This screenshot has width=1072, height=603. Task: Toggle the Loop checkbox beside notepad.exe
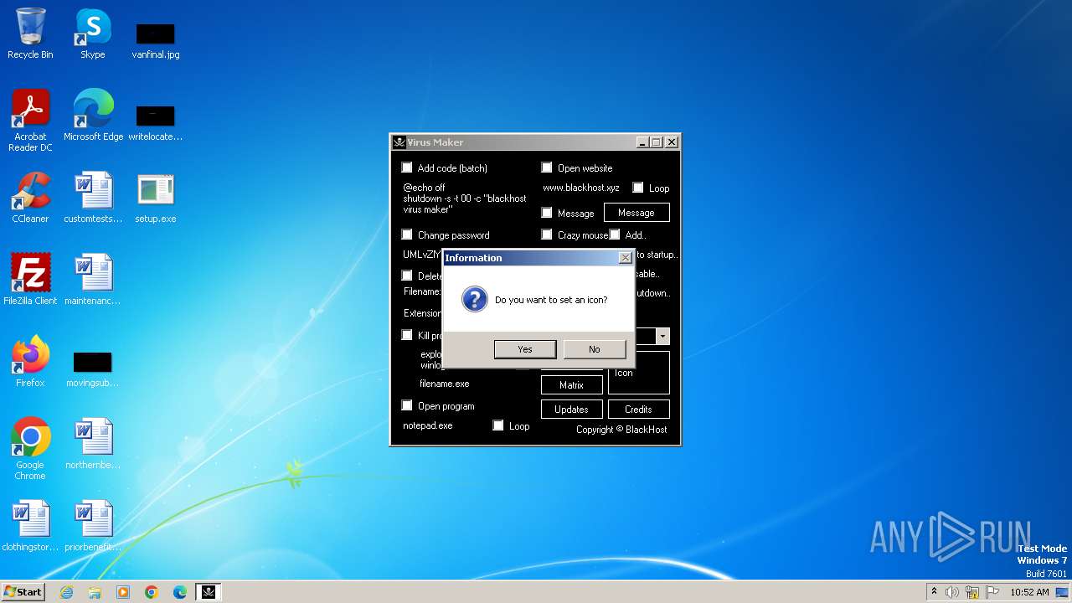point(498,425)
